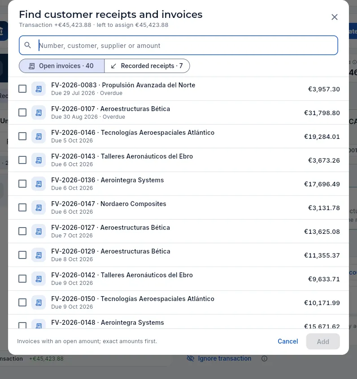Click the Add button
Viewport: 357px width, 379px height.
coord(323,341)
